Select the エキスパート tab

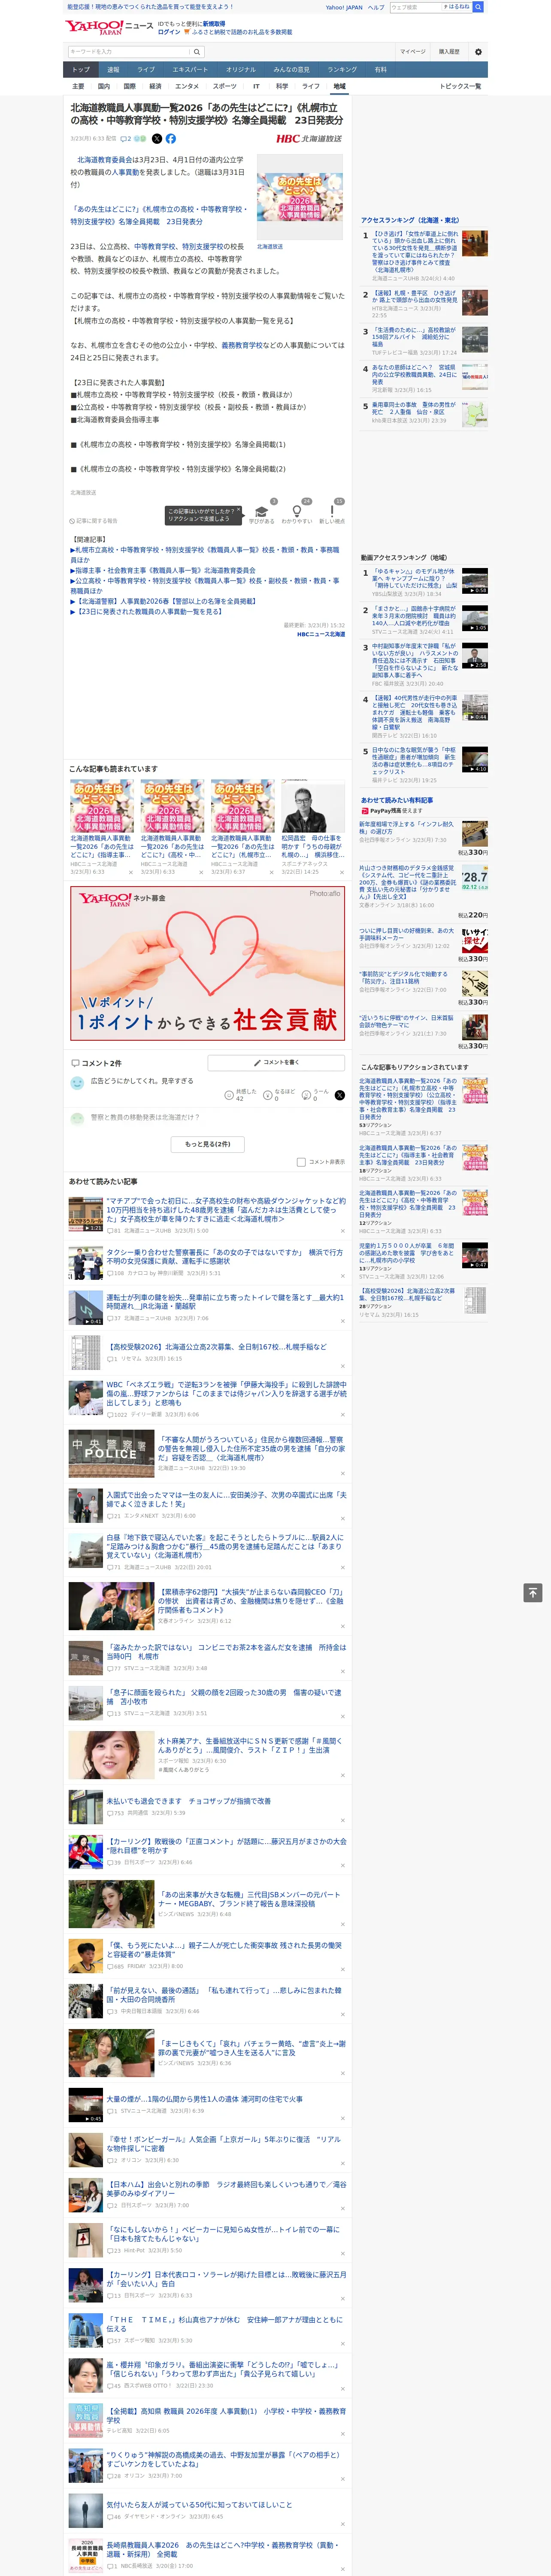click(x=190, y=70)
